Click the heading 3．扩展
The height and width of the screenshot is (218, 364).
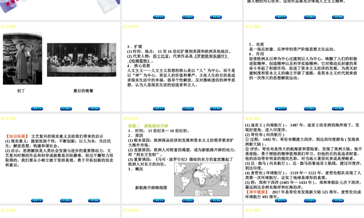135,47
